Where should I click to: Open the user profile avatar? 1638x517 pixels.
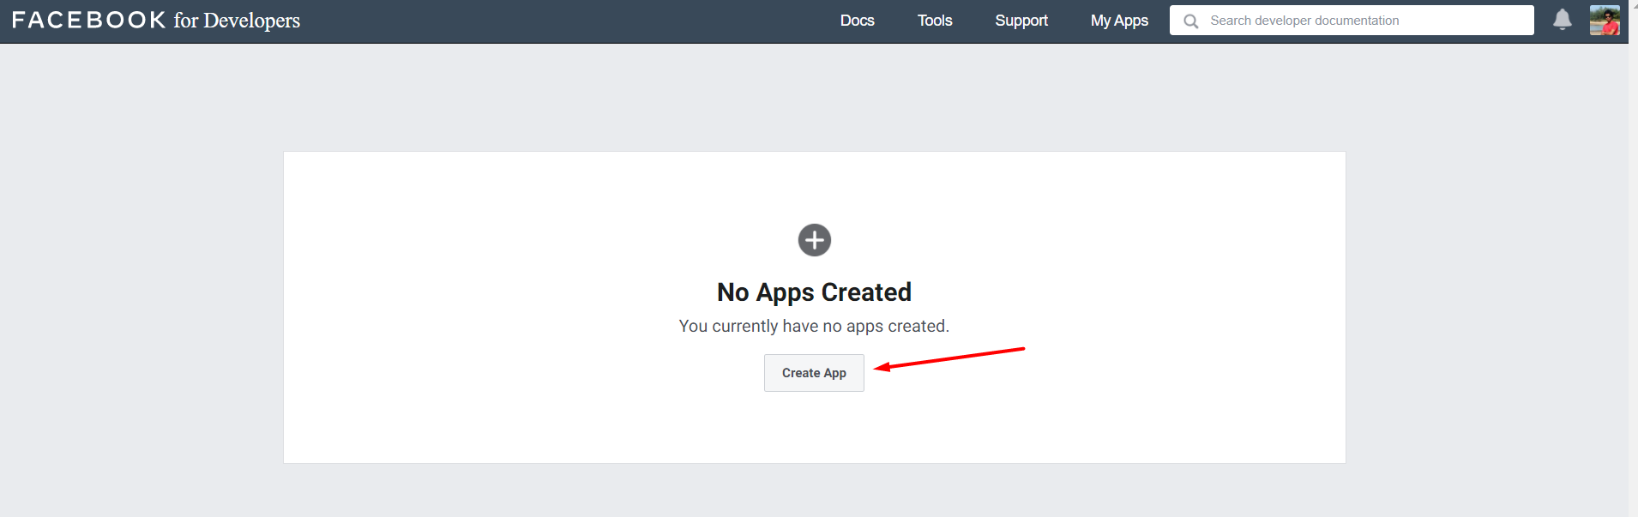pos(1605,21)
